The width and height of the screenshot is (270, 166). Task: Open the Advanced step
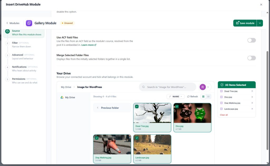coord(24,57)
